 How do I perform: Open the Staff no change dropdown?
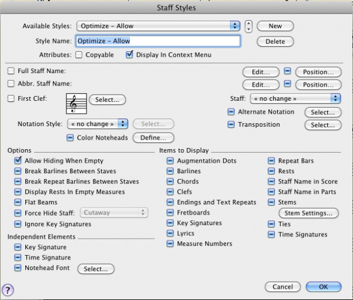[x=295, y=98]
